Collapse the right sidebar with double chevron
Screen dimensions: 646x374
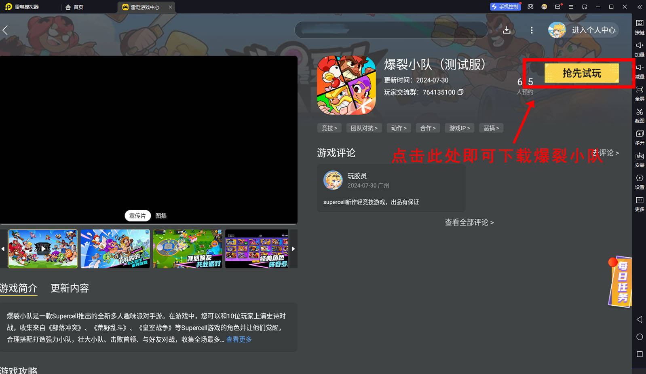coord(640,7)
